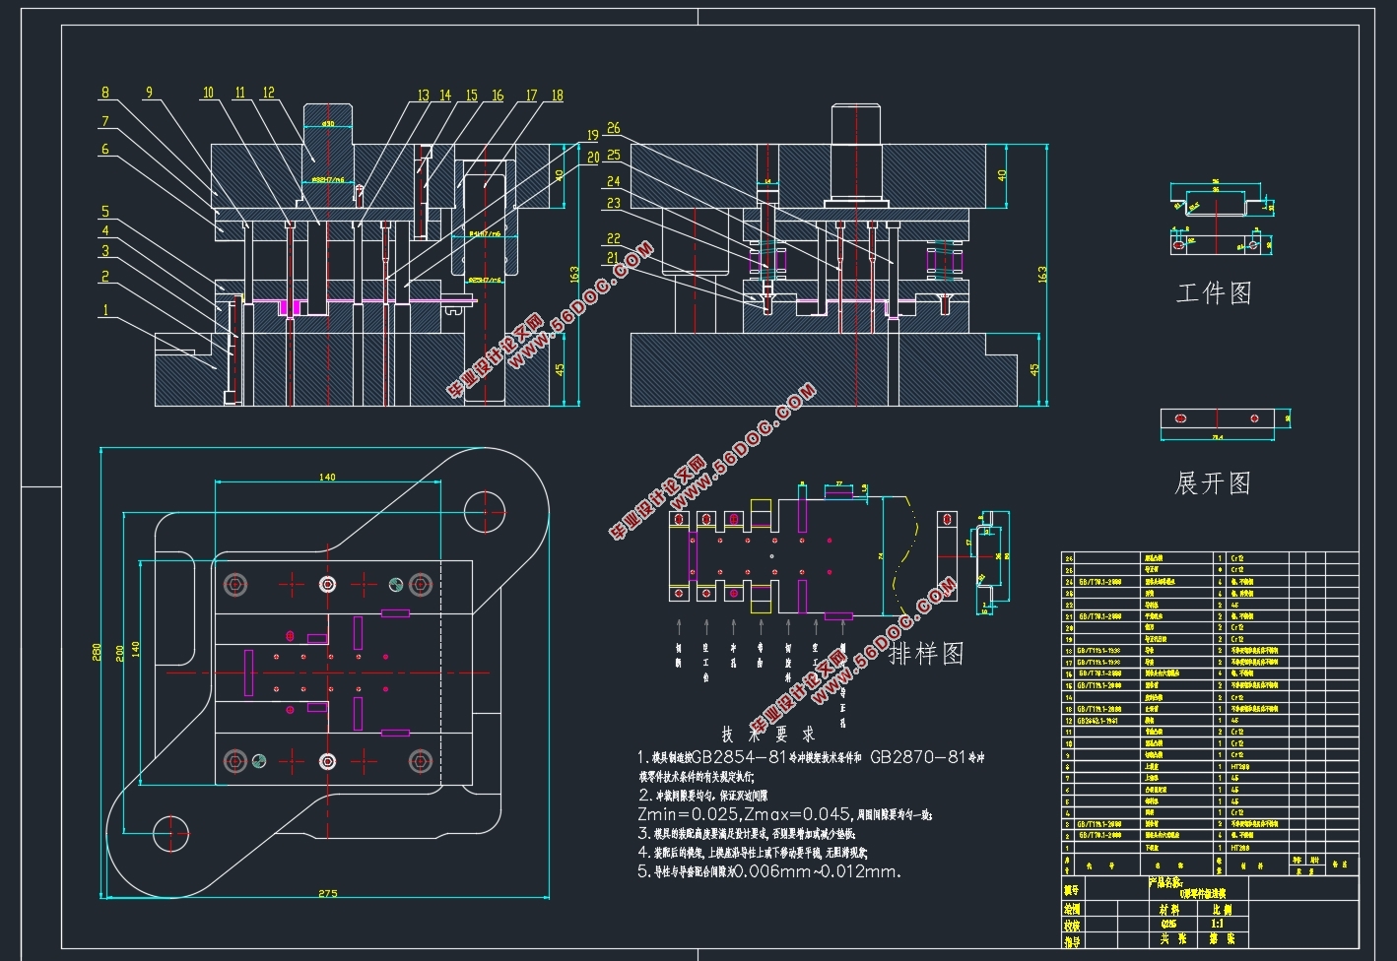Select leader callout number 16

[x=498, y=96]
